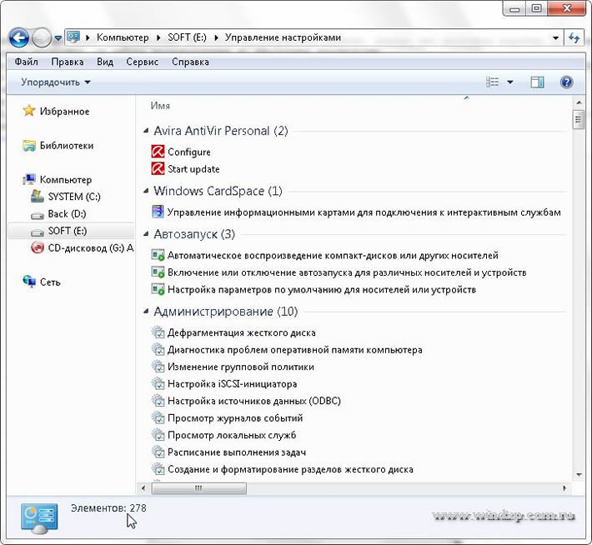Open the Правка menu

point(68,62)
